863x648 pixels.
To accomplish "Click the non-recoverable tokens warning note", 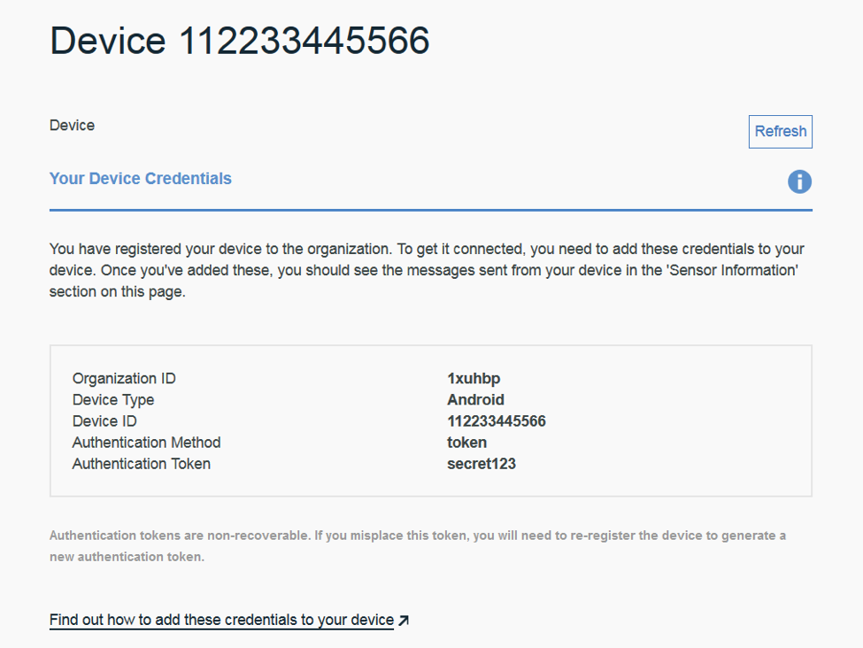I will tap(417, 546).
